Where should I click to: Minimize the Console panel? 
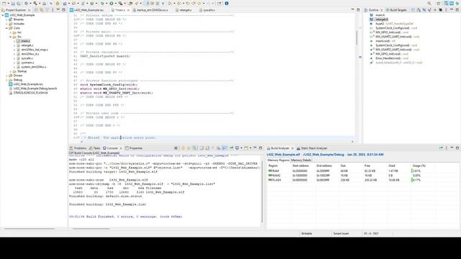click(x=255, y=147)
